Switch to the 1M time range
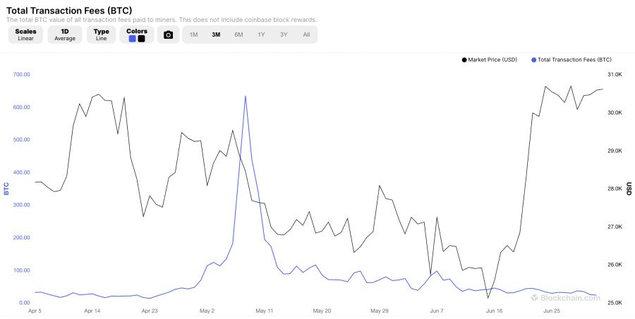 (x=193, y=35)
